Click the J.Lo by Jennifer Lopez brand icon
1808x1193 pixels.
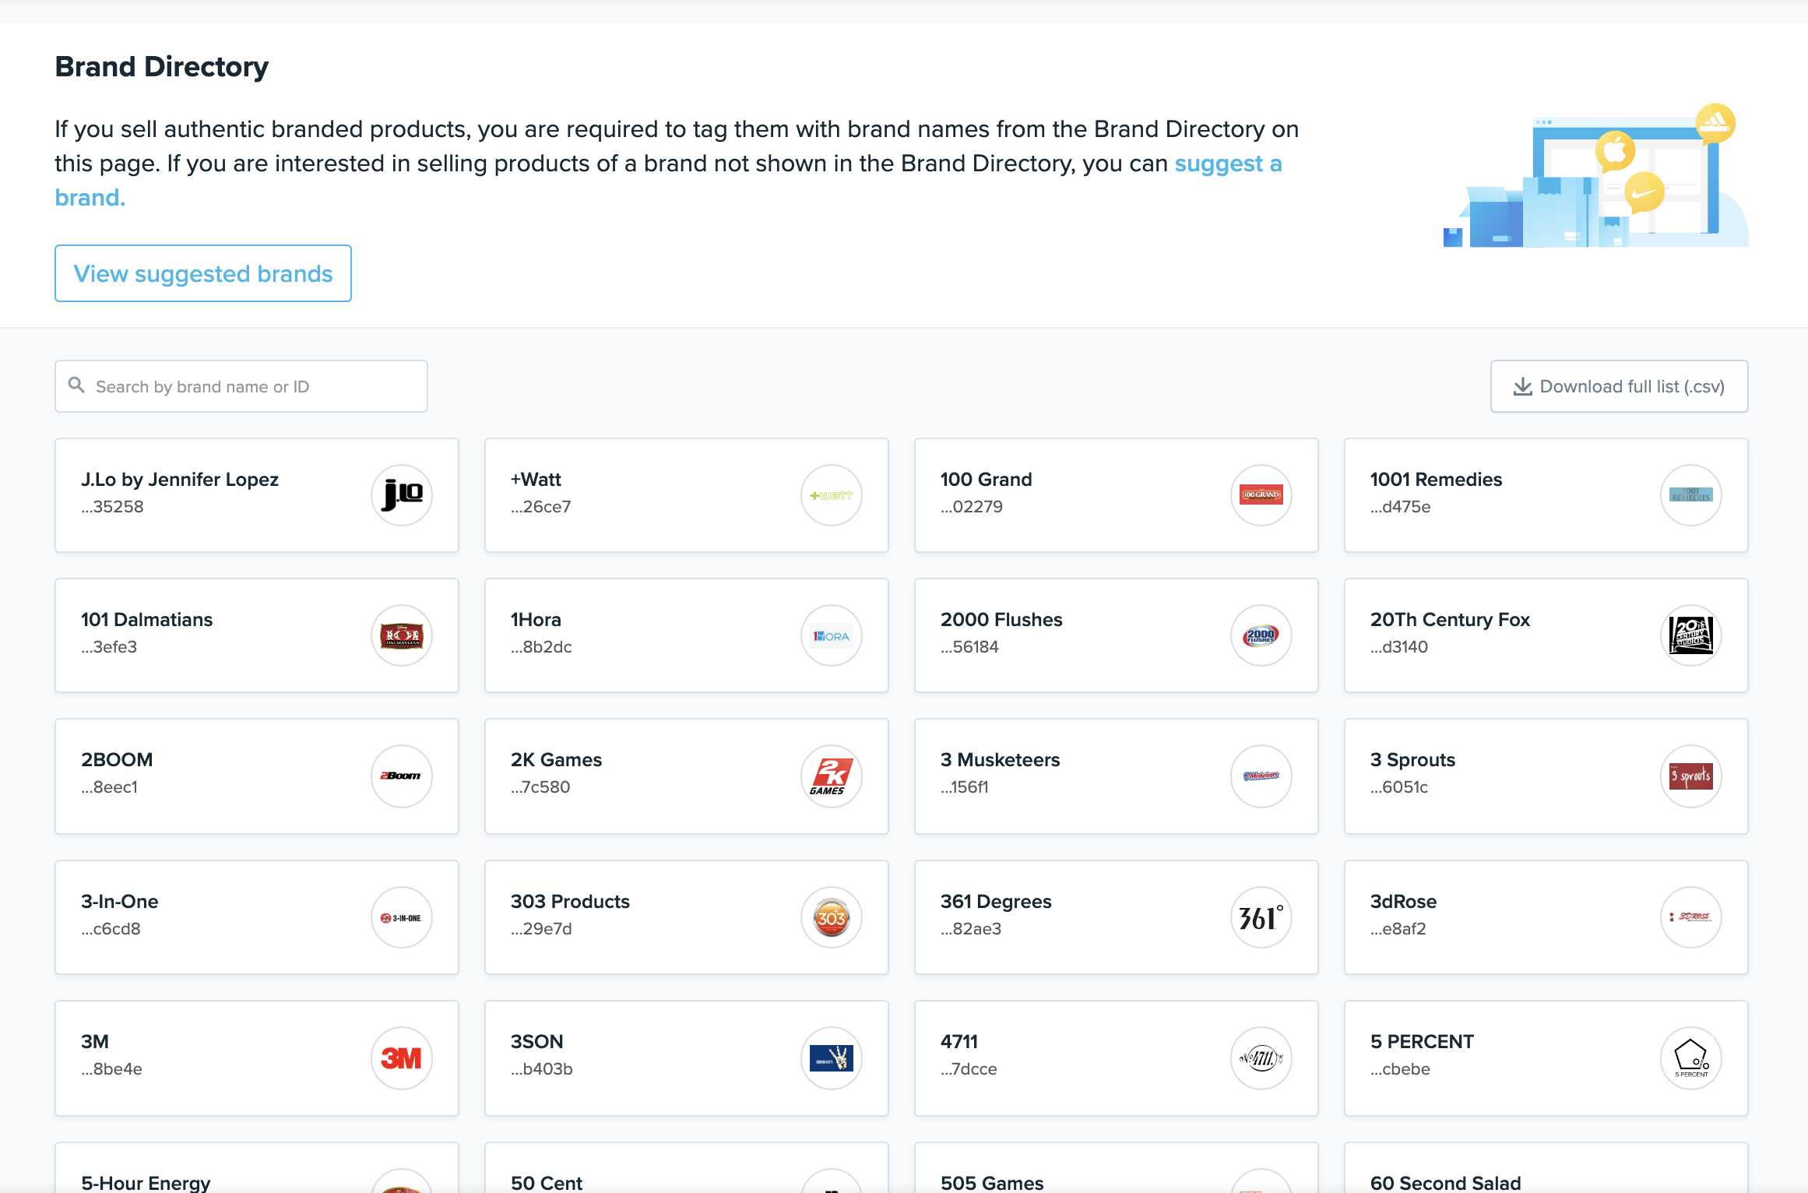pyautogui.click(x=401, y=494)
